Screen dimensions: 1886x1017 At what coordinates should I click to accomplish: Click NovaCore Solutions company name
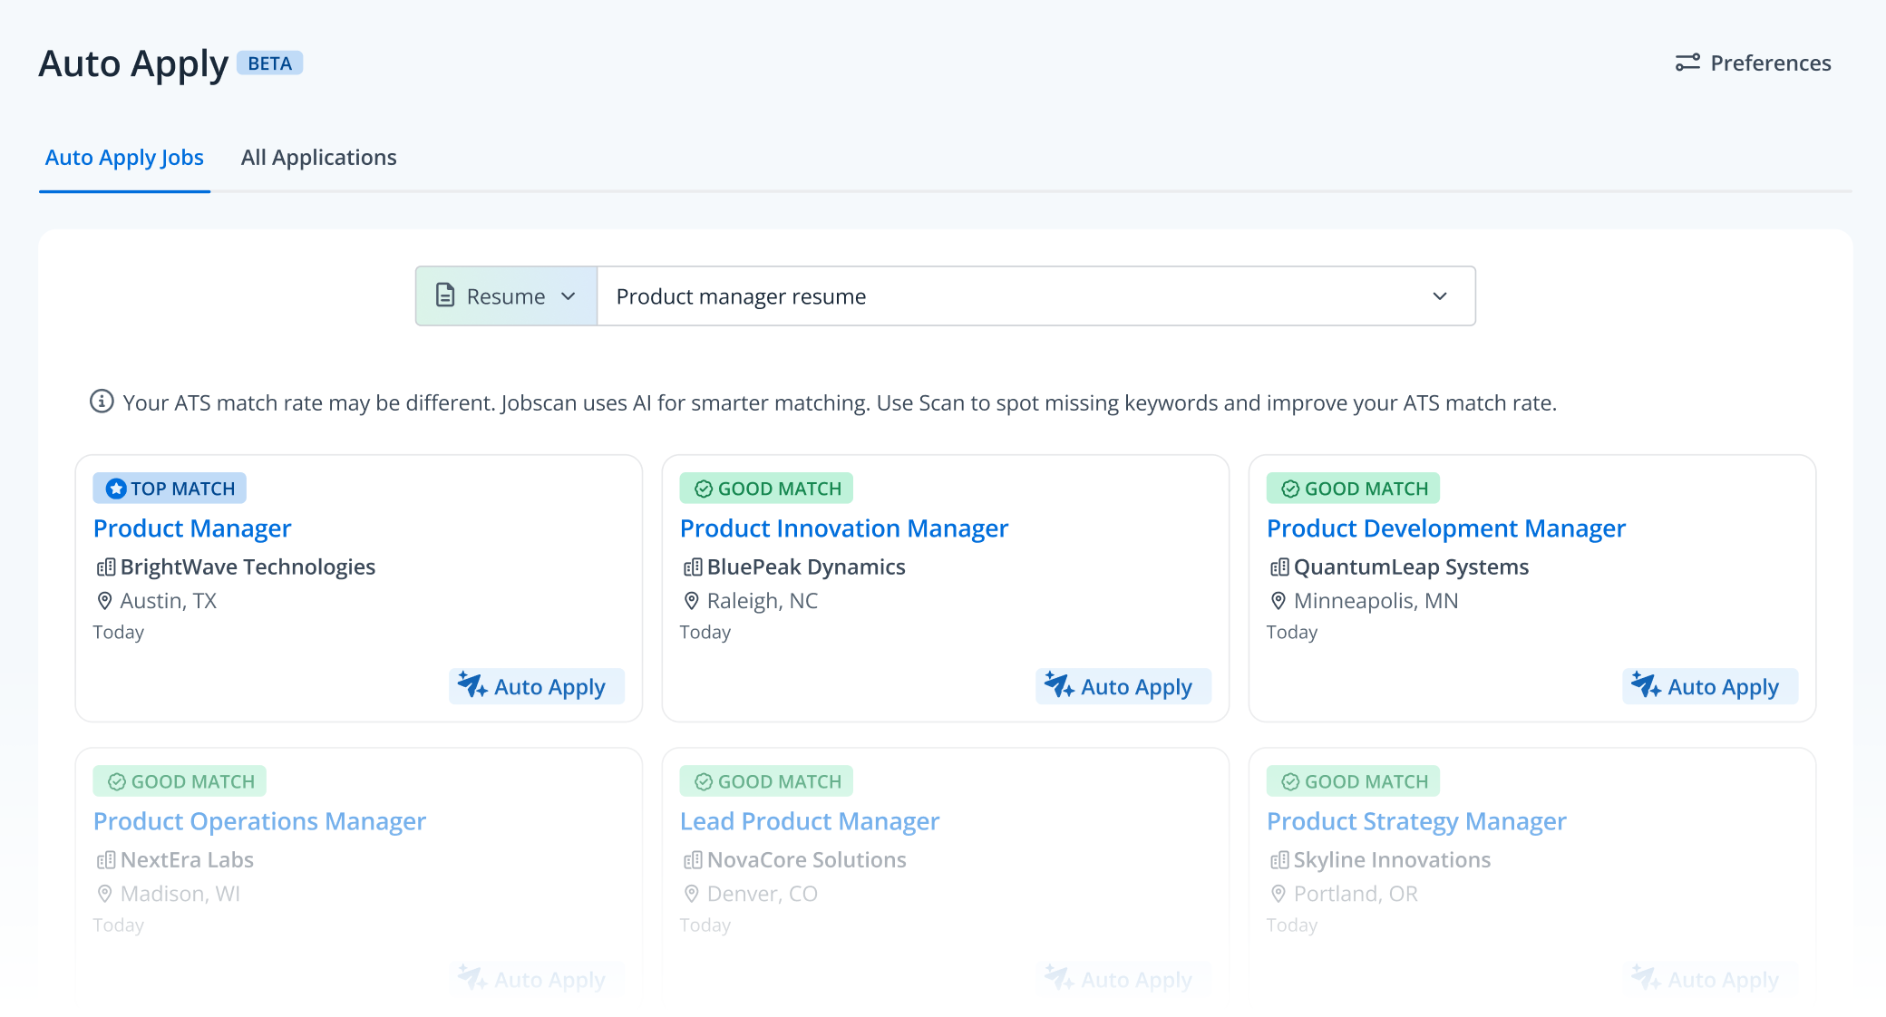807,860
